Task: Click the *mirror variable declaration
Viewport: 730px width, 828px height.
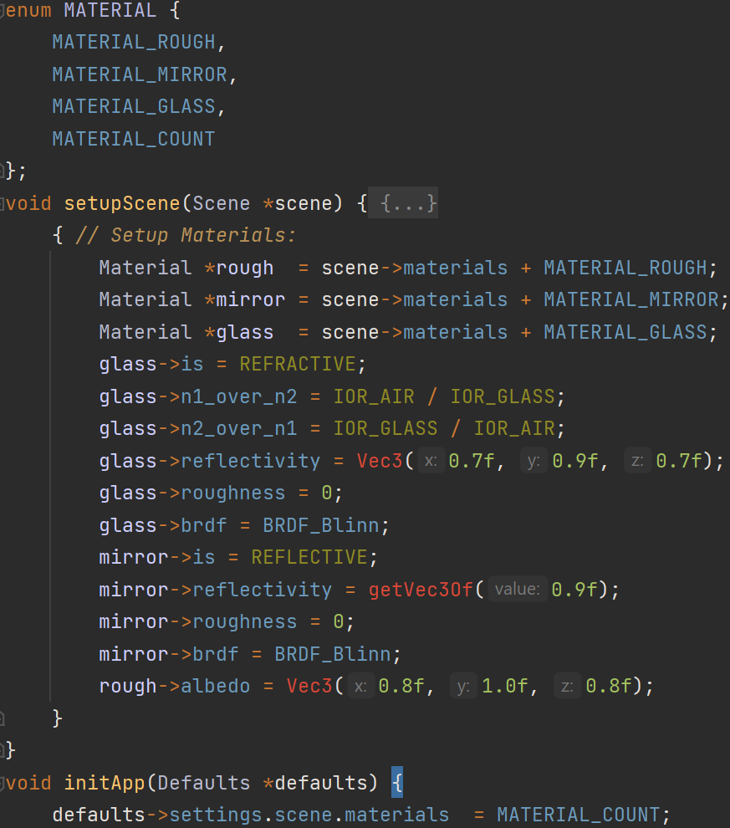Action: (x=245, y=299)
